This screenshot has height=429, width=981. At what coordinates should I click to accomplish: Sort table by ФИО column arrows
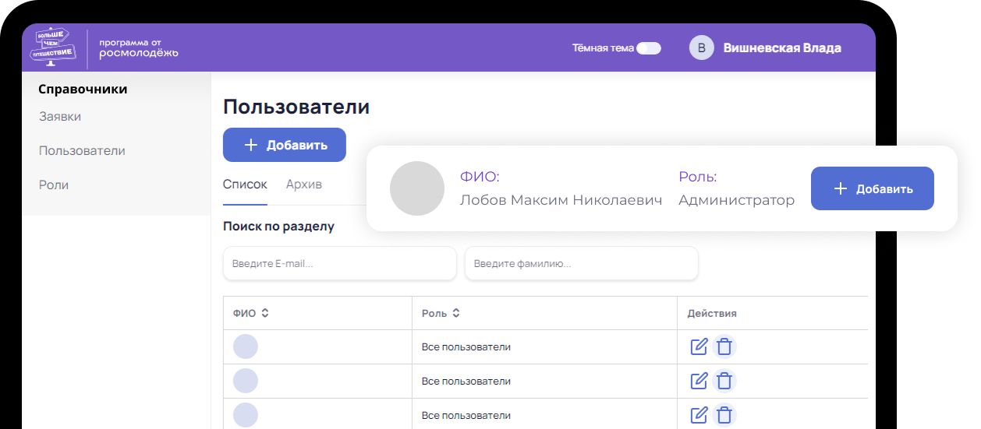pyautogui.click(x=265, y=313)
